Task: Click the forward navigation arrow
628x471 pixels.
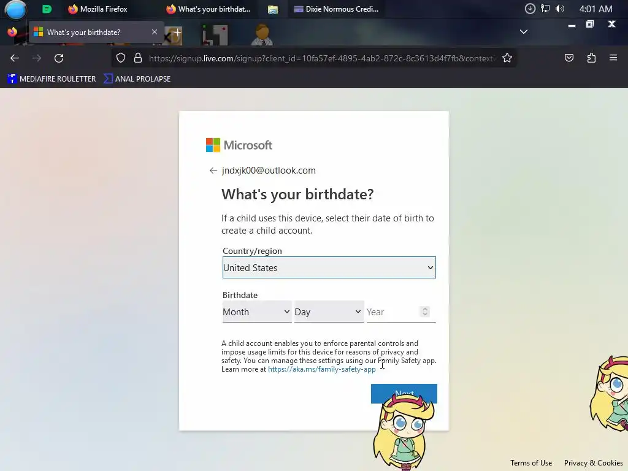Action: point(37,58)
